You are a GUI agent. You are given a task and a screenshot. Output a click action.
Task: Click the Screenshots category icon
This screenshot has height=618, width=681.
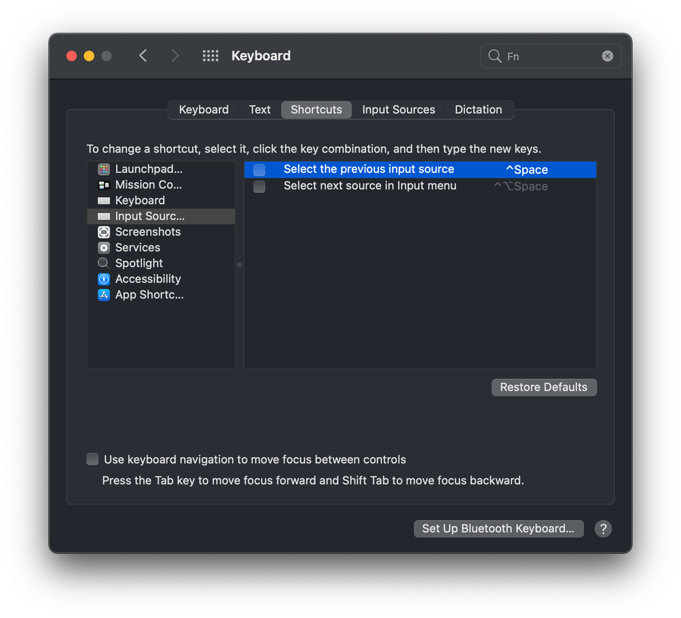(104, 232)
